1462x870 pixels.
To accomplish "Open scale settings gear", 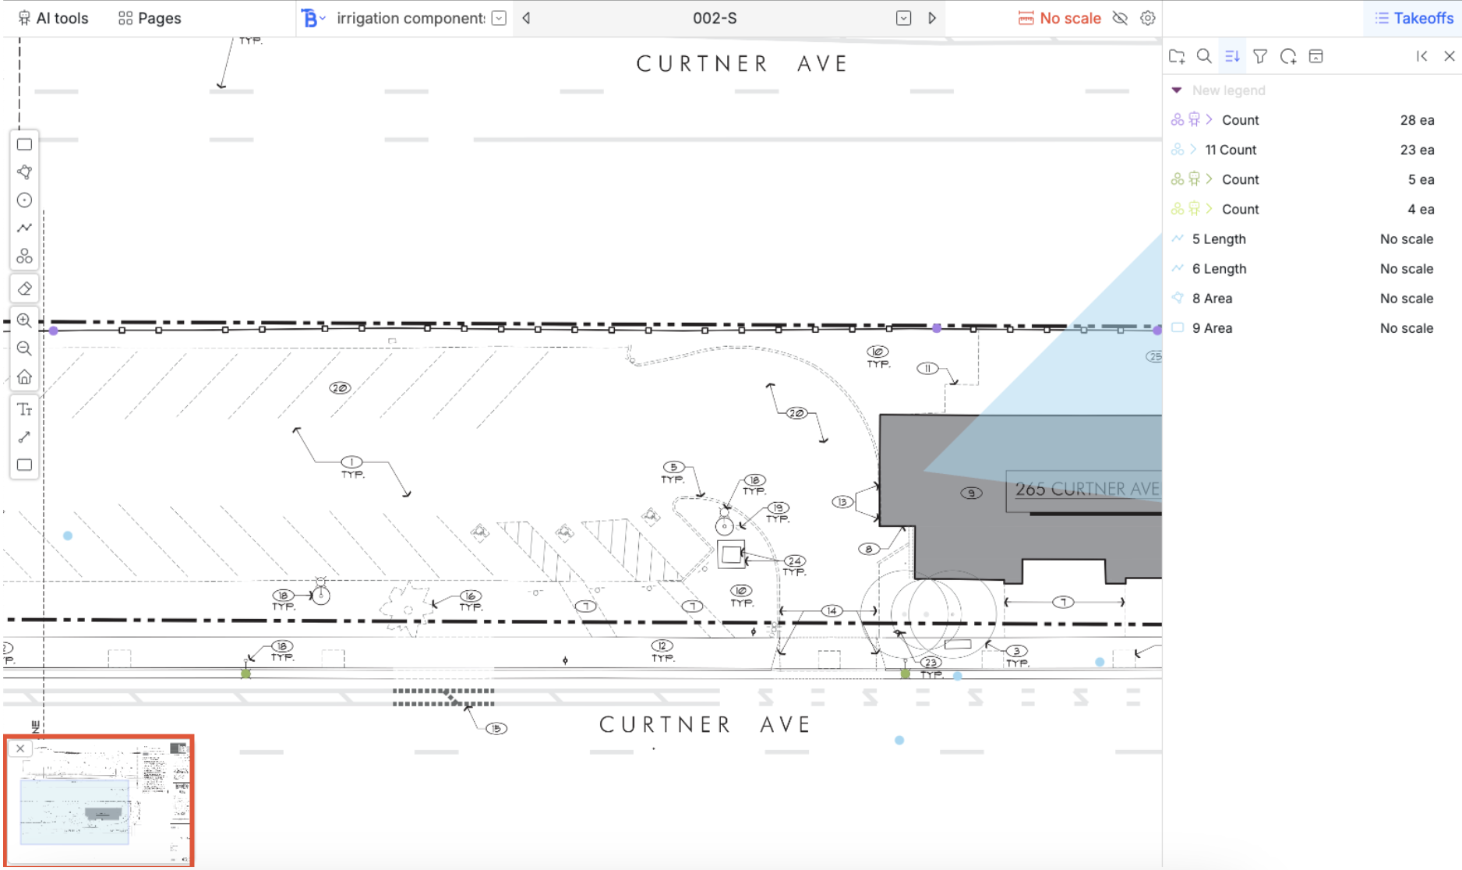I will [1148, 18].
